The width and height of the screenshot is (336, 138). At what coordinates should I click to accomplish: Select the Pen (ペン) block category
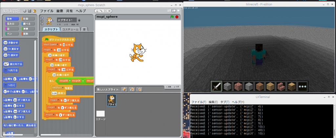click(x=12, y=33)
